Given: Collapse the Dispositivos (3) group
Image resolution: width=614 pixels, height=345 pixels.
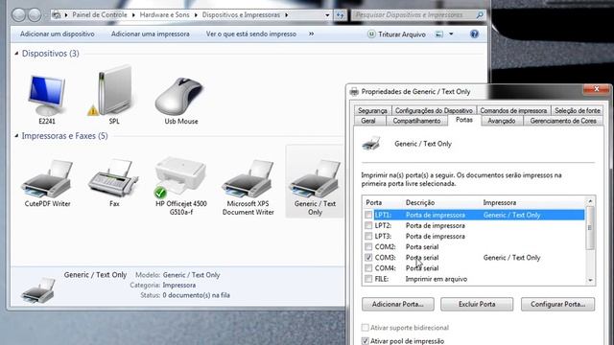Looking at the screenshot, I should coord(16,54).
